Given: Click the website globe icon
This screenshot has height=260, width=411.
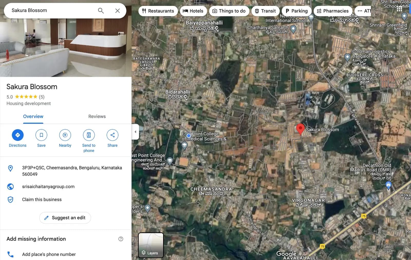Looking at the screenshot, I should pos(10,186).
